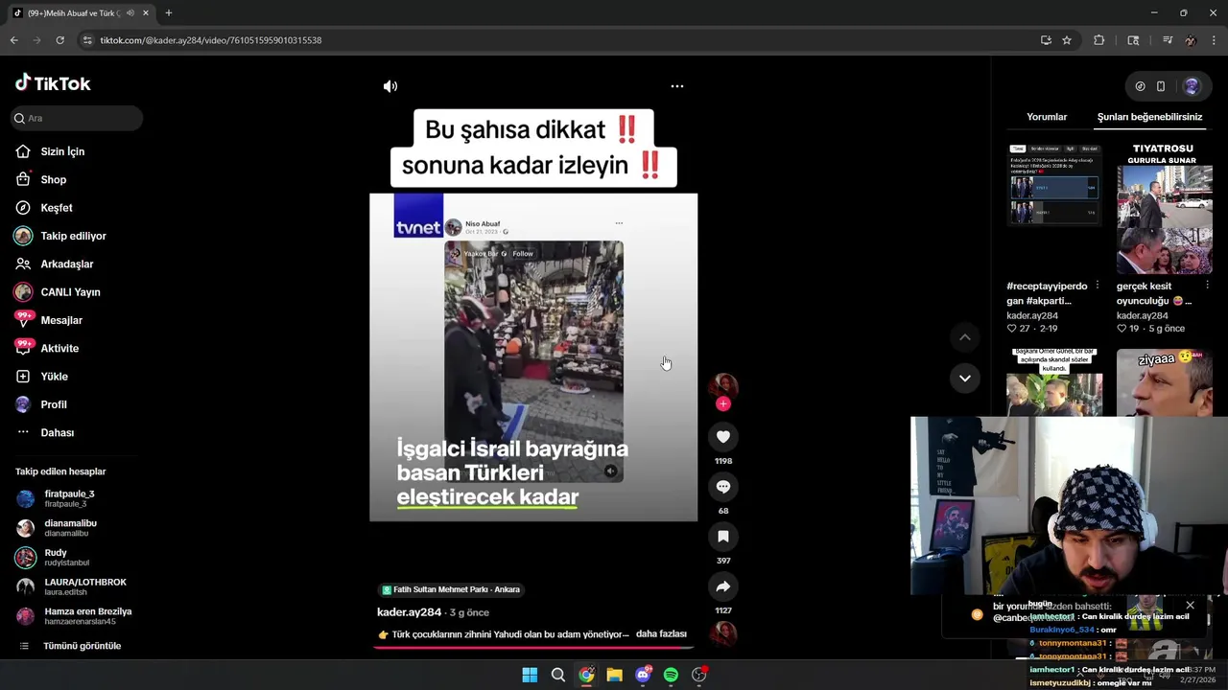Click the Ara search field

tap(77, 118)
